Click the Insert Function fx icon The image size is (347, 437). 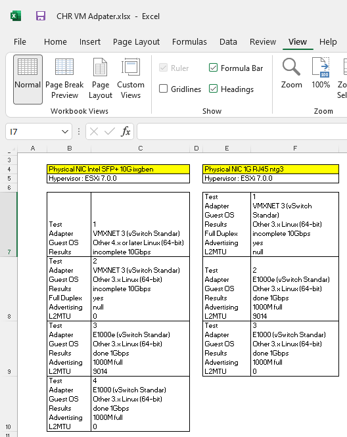click(x=126, y=131)
